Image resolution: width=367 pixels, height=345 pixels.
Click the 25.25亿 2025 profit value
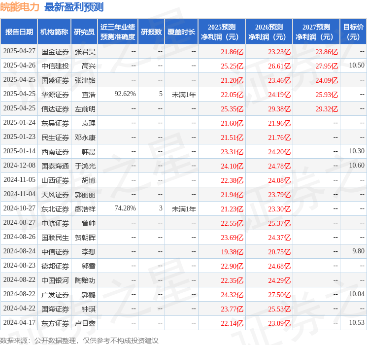(232, 66)
